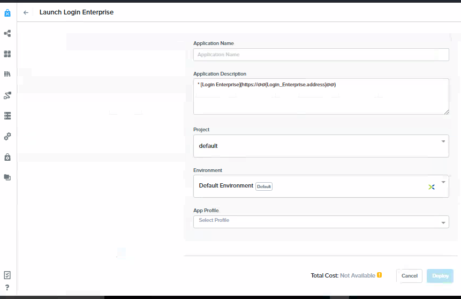
Task: Open the task checklist icon at sidebar bottom
Action: click(7, 275)
